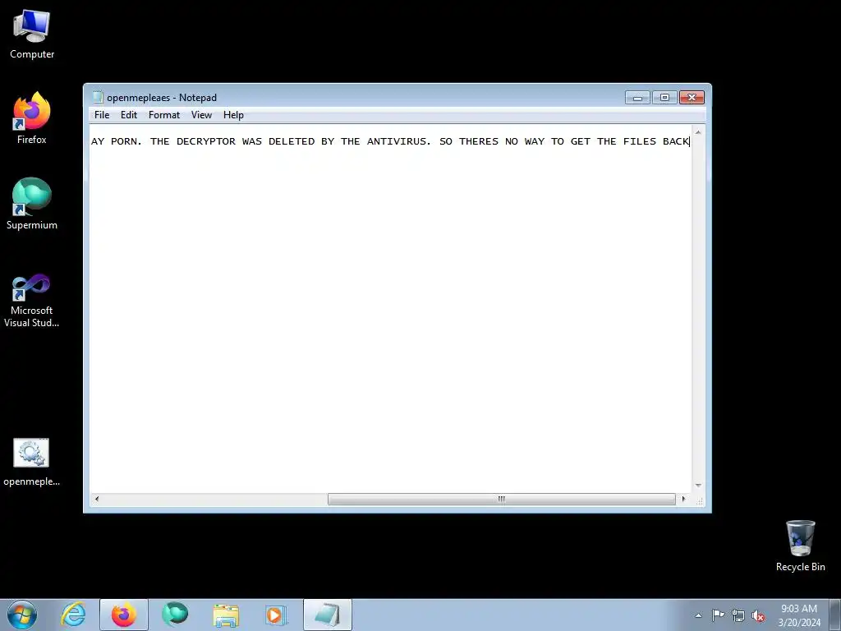Click the muted volume tray icon
This screenshot has height=631, width=841.
[758, 615]
